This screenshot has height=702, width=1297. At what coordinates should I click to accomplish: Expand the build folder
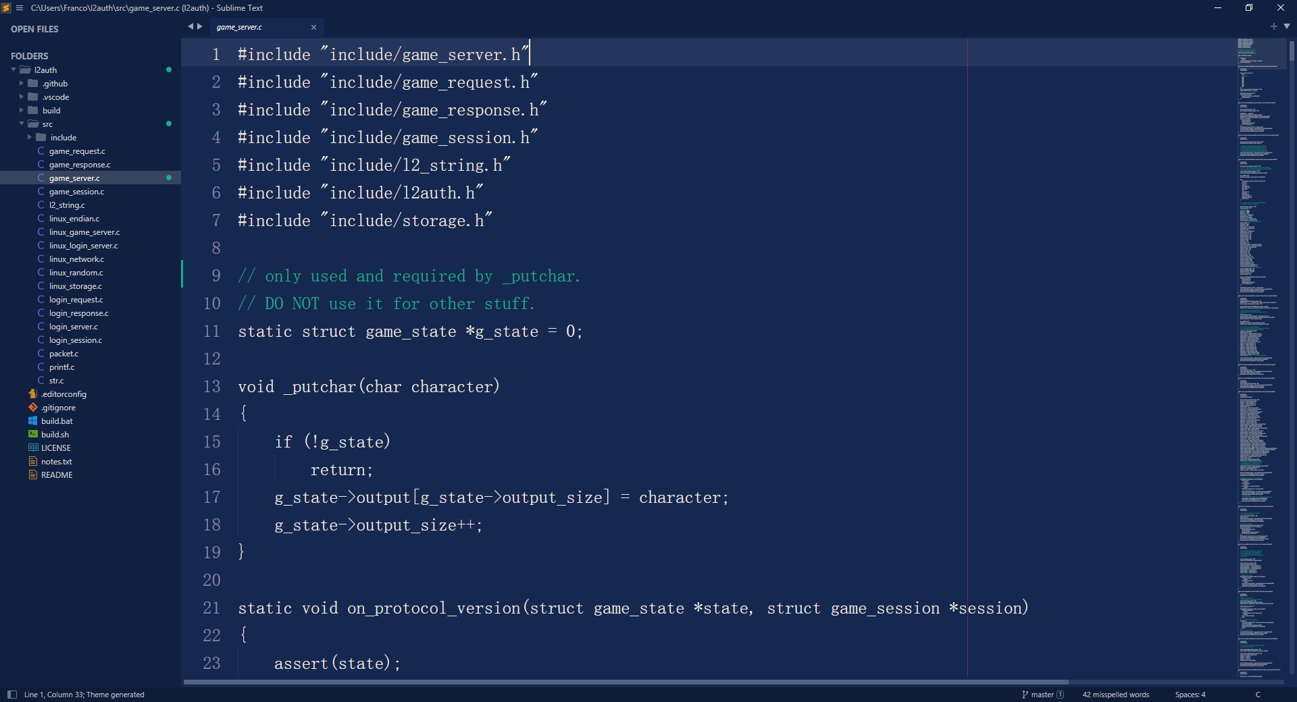pyautogui.click(x=22, y=111)
